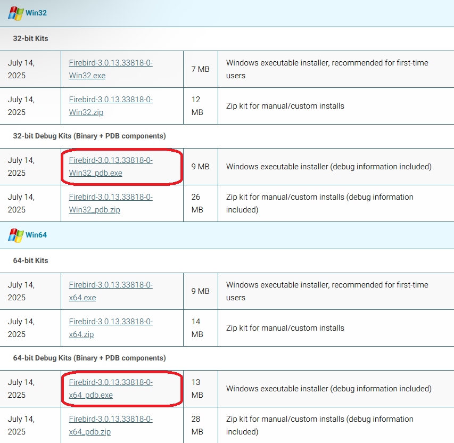Click the Win32 section heading text
454x443 pixels.
click(36, 13)
